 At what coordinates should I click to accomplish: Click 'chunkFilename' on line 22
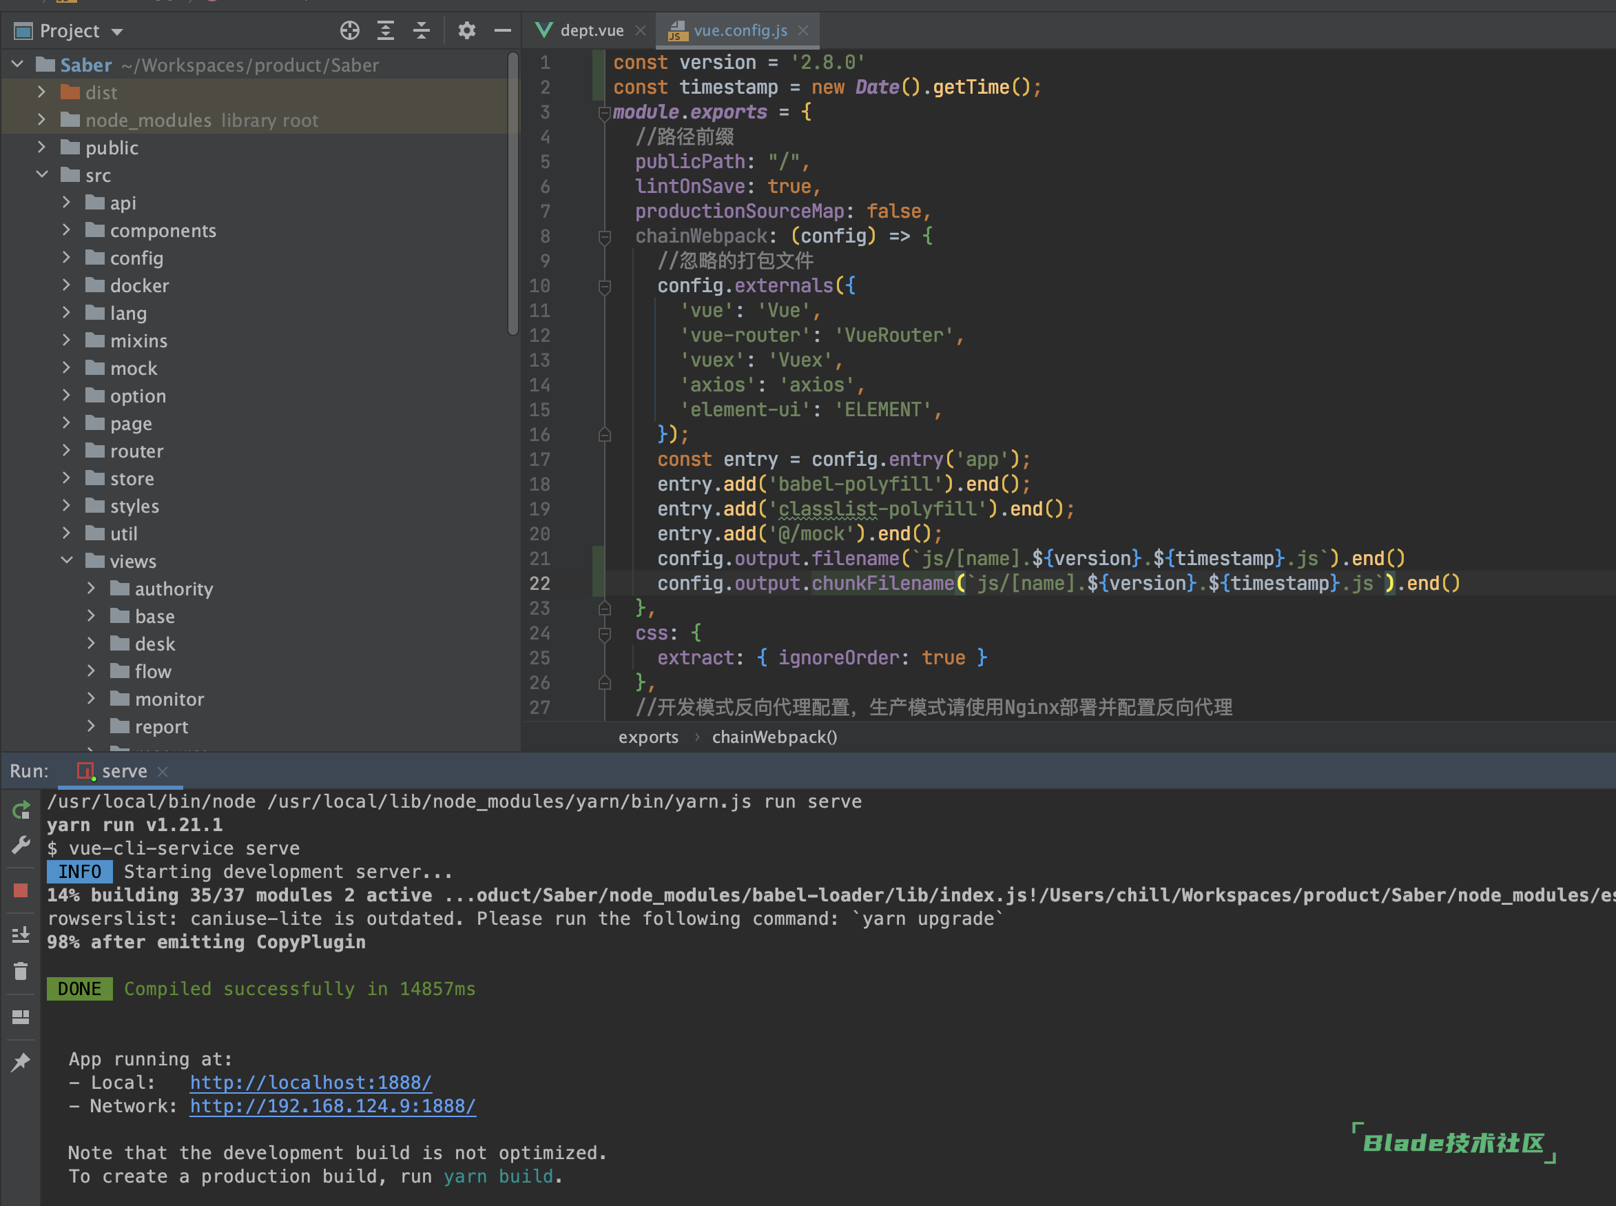pos(883,584)
